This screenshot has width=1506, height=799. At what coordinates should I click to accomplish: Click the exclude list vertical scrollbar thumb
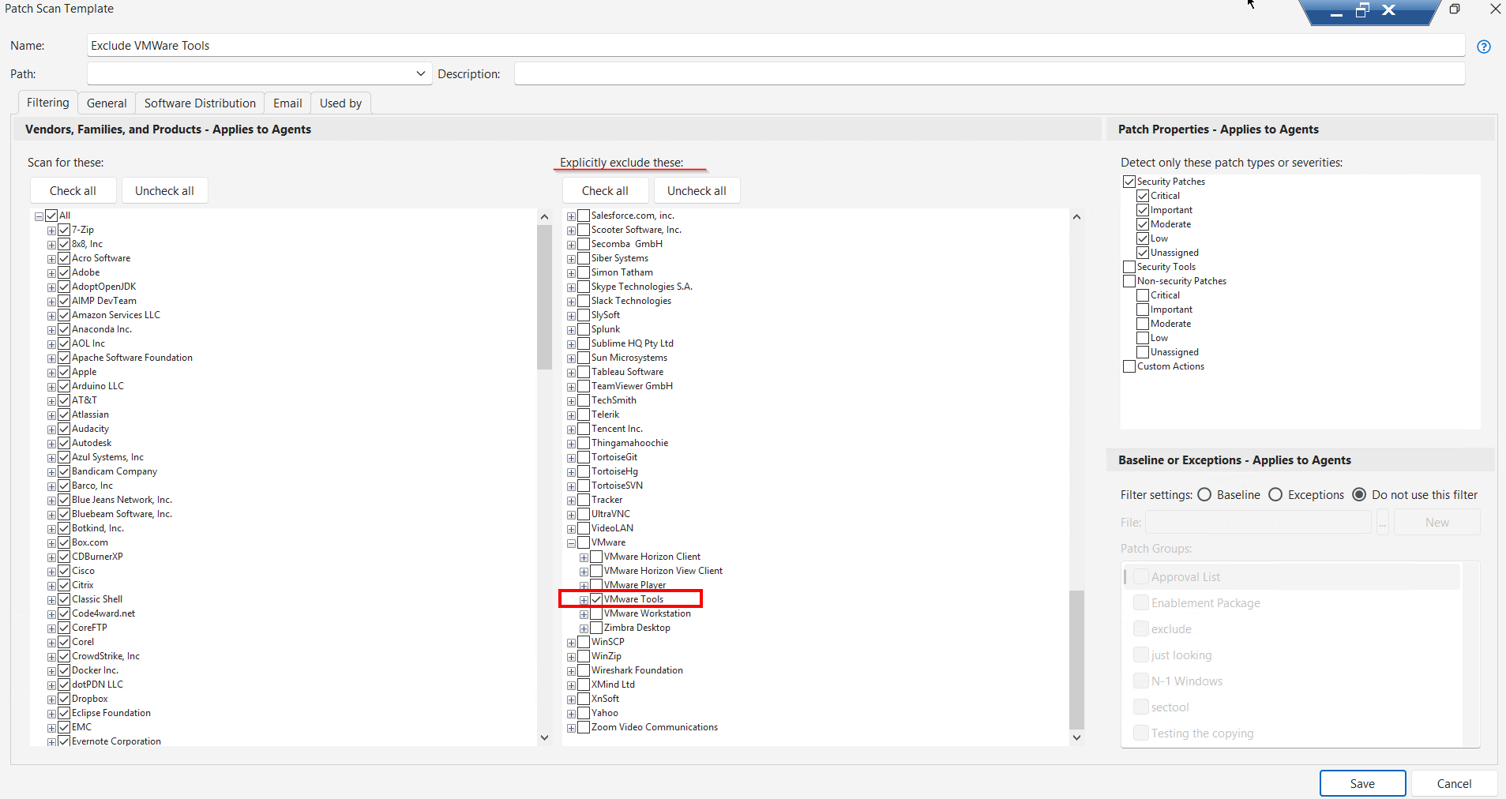click(1076, 659)
